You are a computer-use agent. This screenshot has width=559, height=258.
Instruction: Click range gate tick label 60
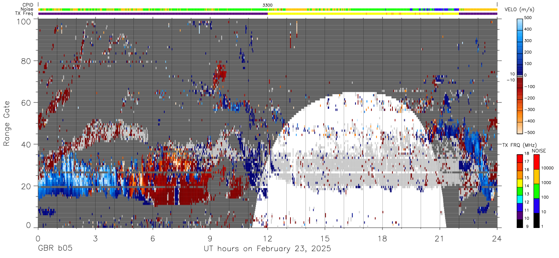[26, 103]
